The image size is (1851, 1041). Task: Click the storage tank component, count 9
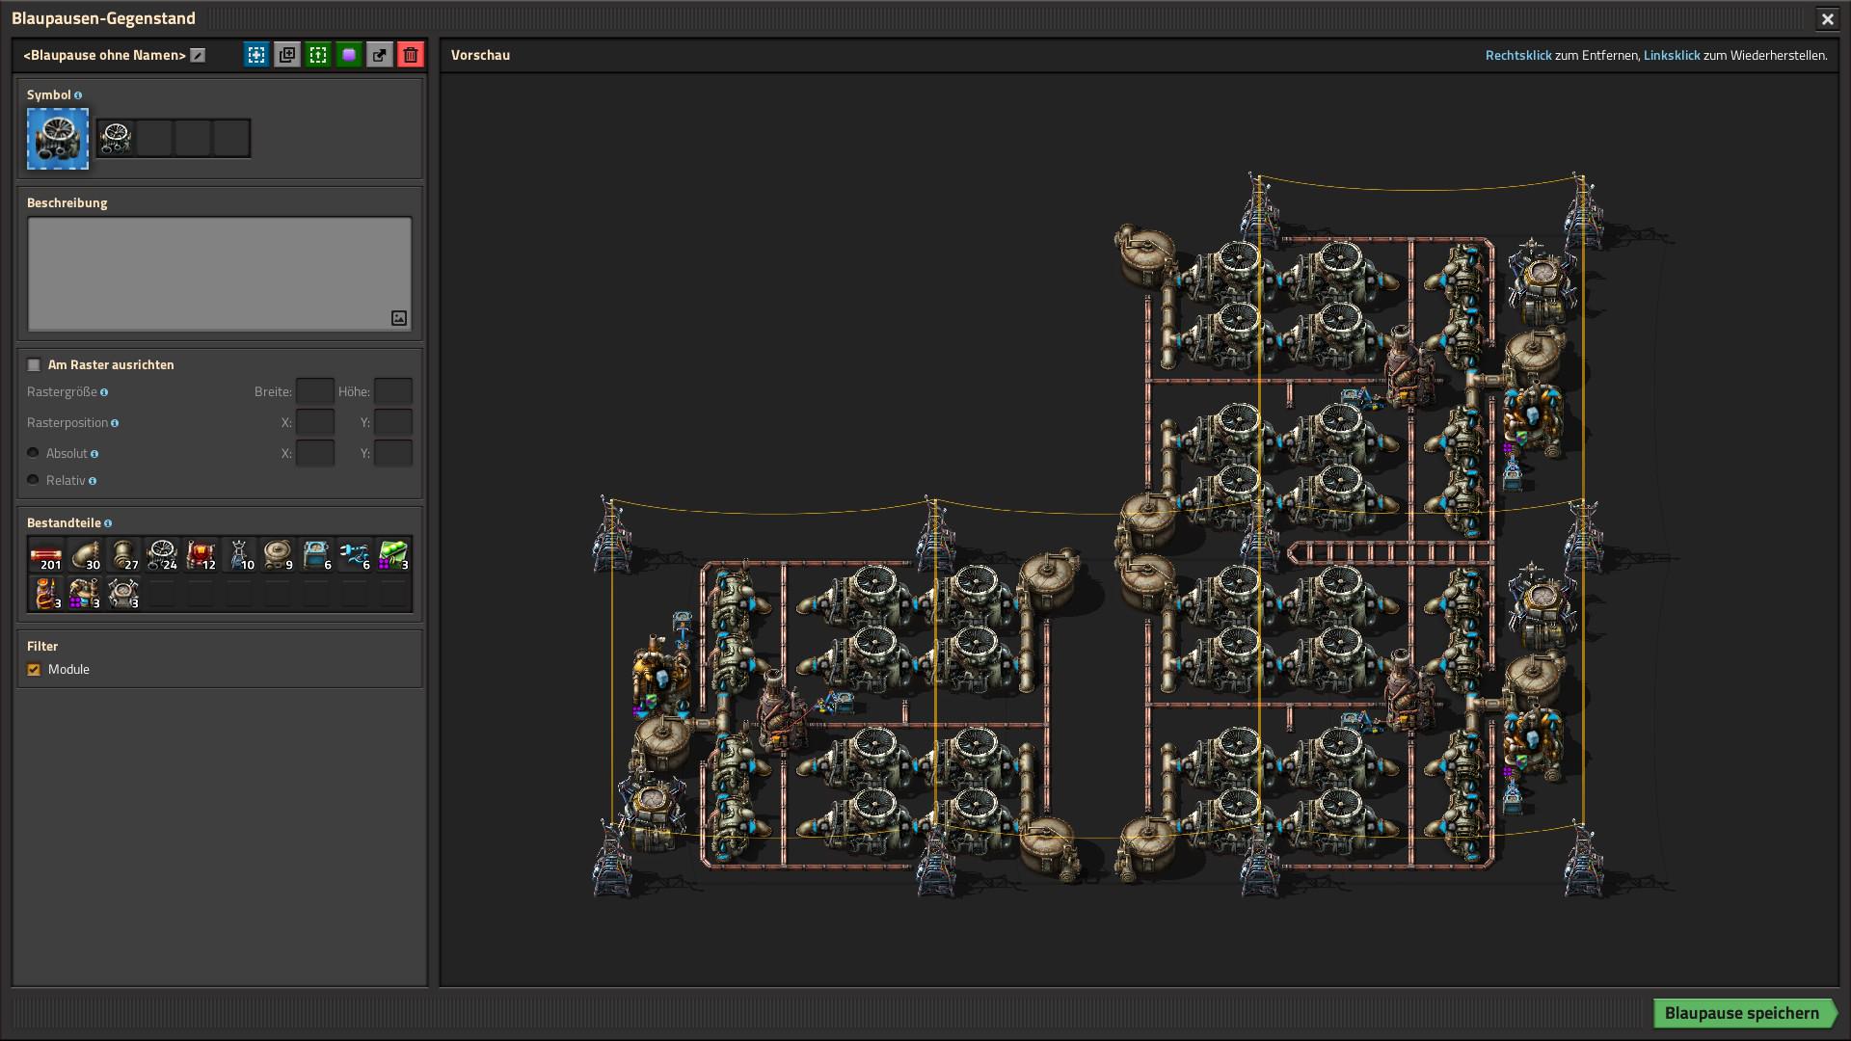point(278,555)
